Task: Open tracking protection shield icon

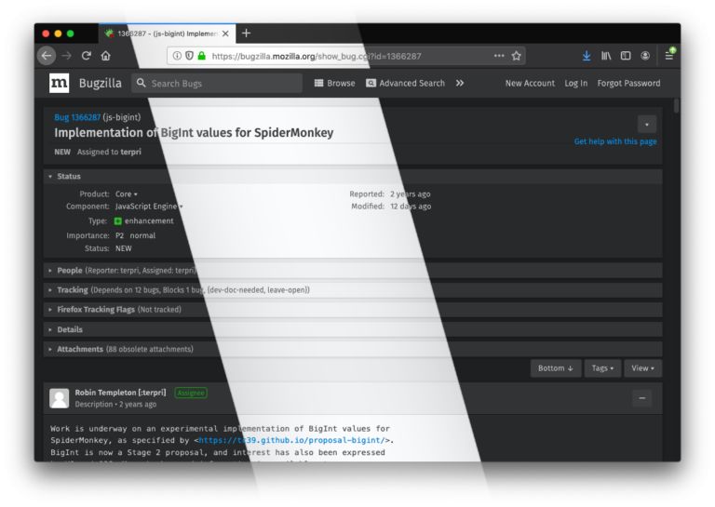Action: point(189,56)
